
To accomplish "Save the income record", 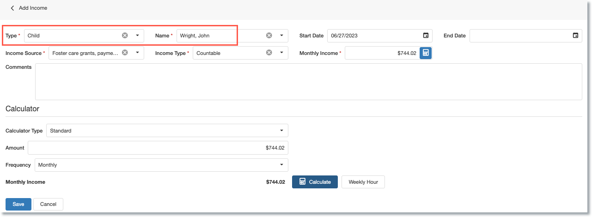I will tap(18, 204).
